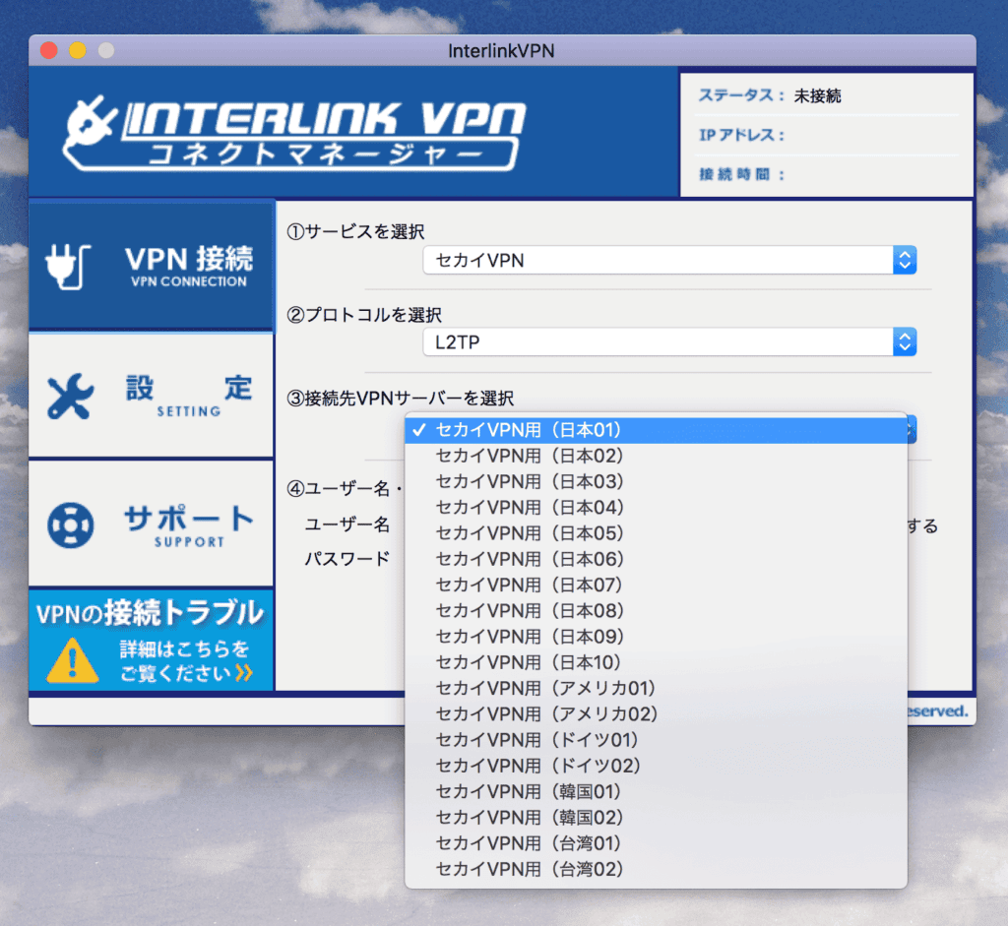The image size is (1008, 926).
Task: Select セカイVPN用（日本04）server
Action: (656, 508)
